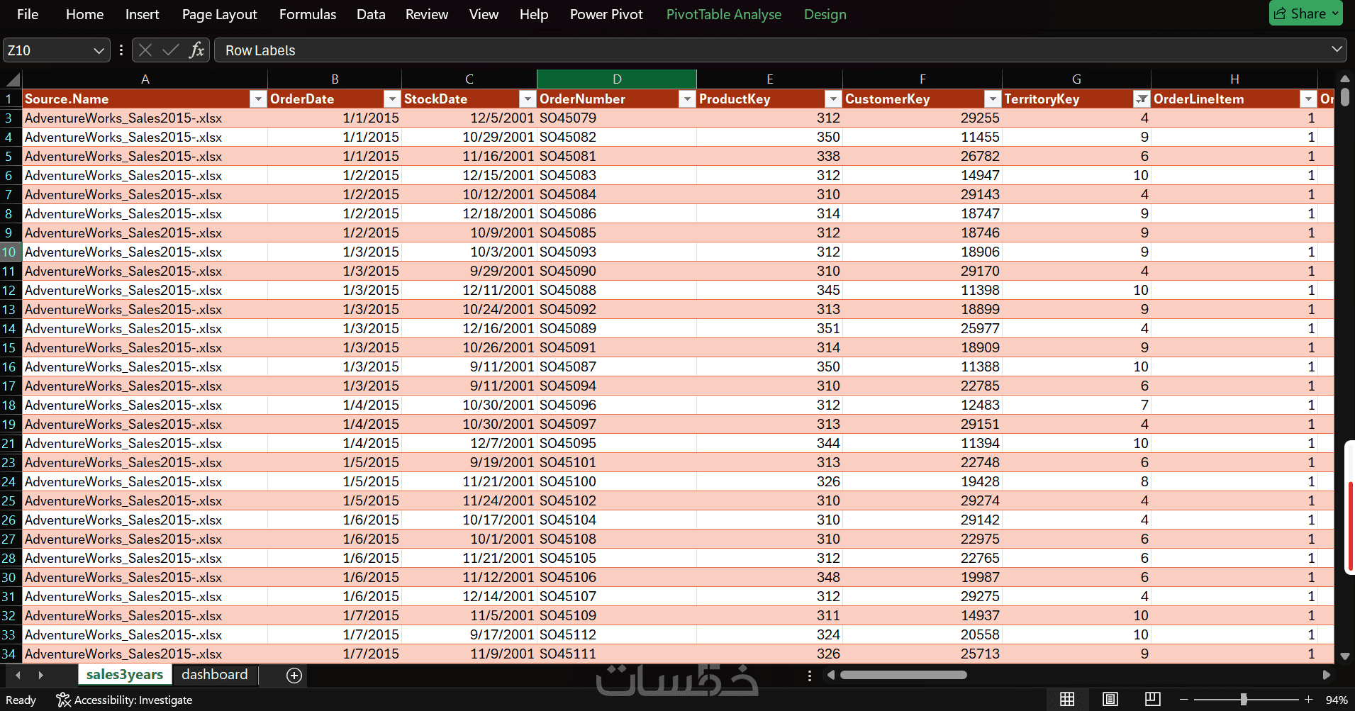The width and height of the screenshot is (1355, 711).
Task: Open the OrderLineItem filter dropdown
Action: tap(1308, 99)
